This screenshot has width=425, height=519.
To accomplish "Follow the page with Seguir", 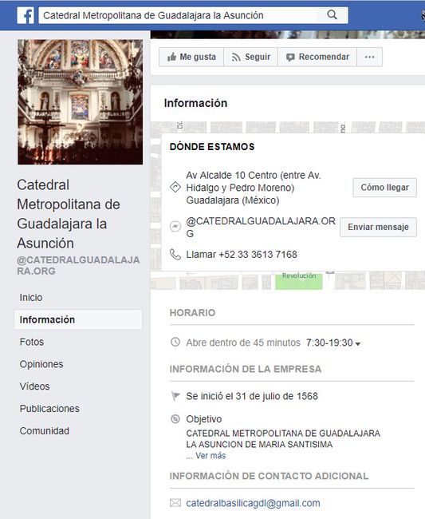I will [251, 57].
